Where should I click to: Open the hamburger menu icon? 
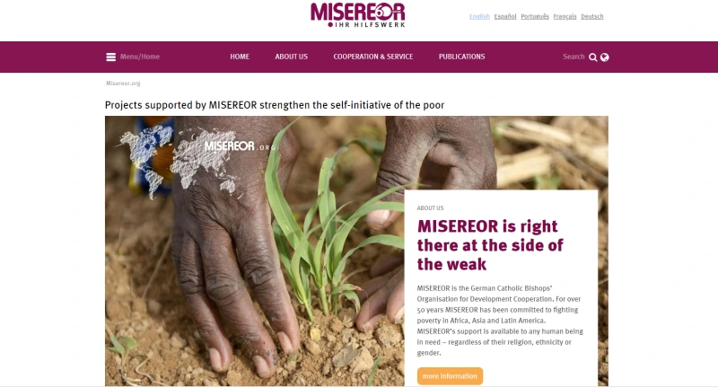pyautogui.click(x=110, y=57)
